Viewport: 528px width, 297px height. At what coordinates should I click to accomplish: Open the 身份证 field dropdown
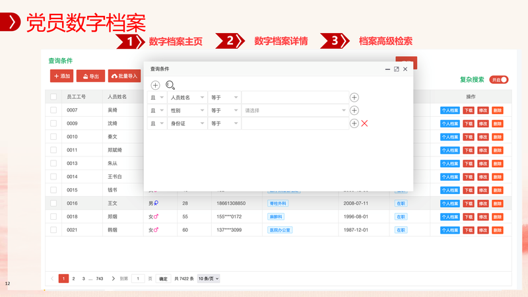pos(187,123)
